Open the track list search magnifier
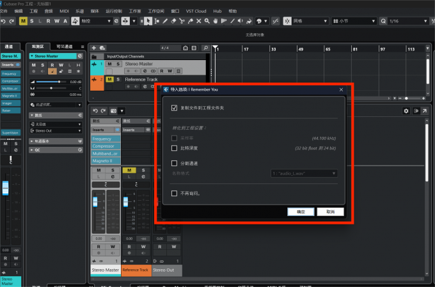The height and width of the screenshot is (287, 435). pos(205,48)
